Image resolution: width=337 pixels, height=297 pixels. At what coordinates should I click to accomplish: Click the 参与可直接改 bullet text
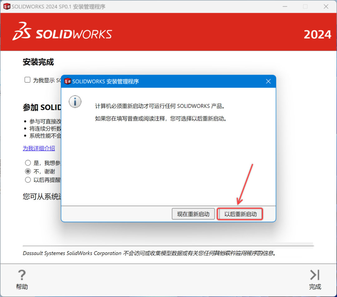(45, 121)
